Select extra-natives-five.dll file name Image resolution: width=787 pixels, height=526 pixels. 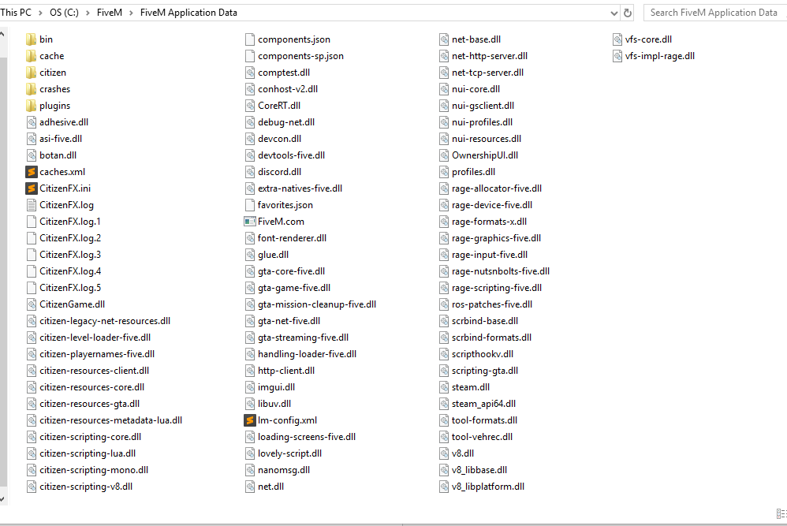tap(300, 188)
